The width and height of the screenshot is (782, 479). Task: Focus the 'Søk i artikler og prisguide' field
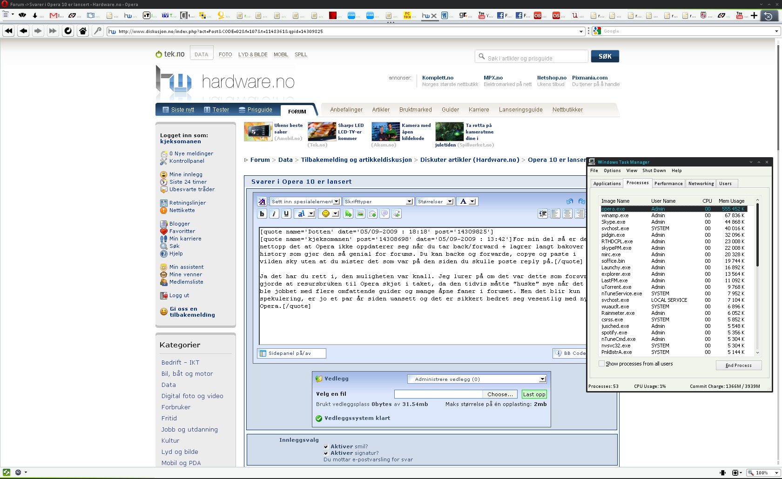pyautogui.click(x=532, y=57)
